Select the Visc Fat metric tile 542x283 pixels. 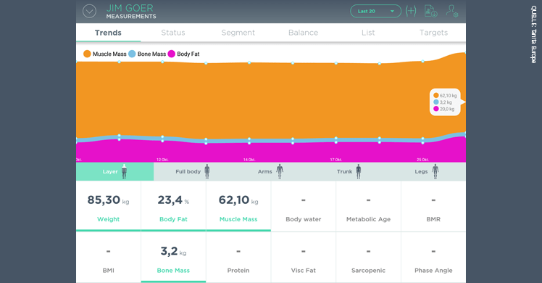click(303, 258)
